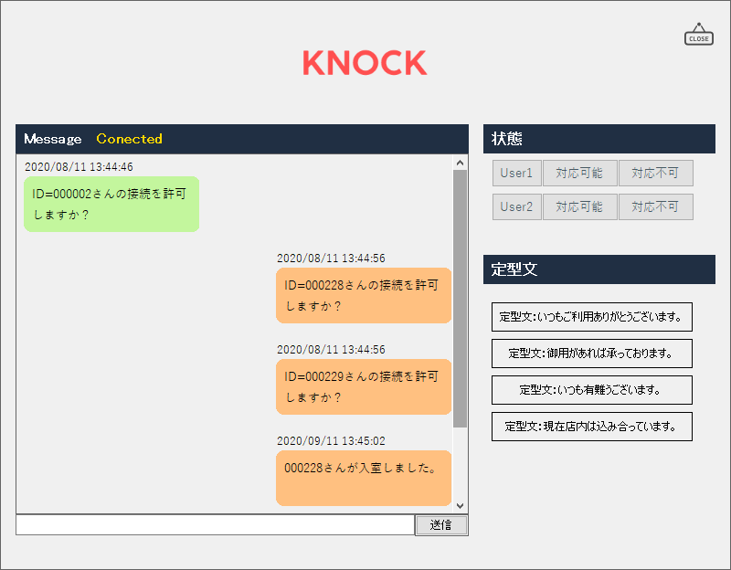
Task: Send template 現在店内は込み合っています
Action: (x=591, y=427)
